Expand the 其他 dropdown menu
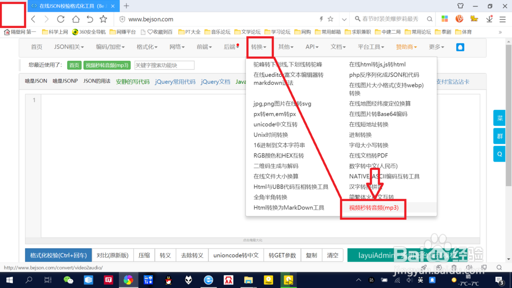512x288 pixels. pyautogui.click(x=286, y=47)
